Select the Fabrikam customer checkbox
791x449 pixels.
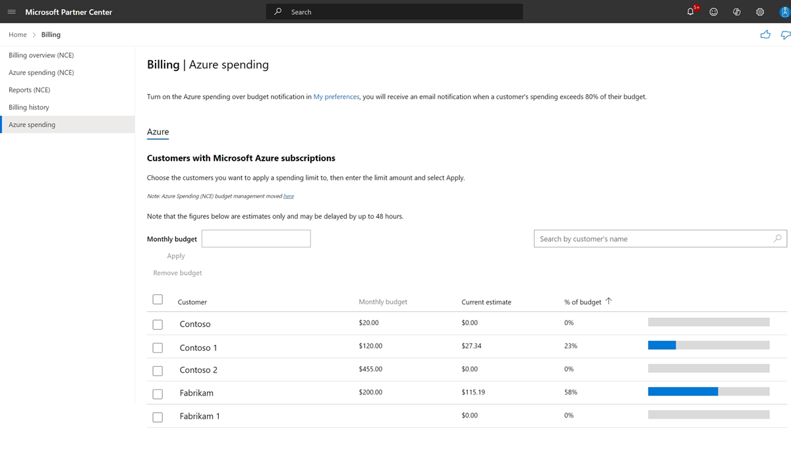(158, 394)
